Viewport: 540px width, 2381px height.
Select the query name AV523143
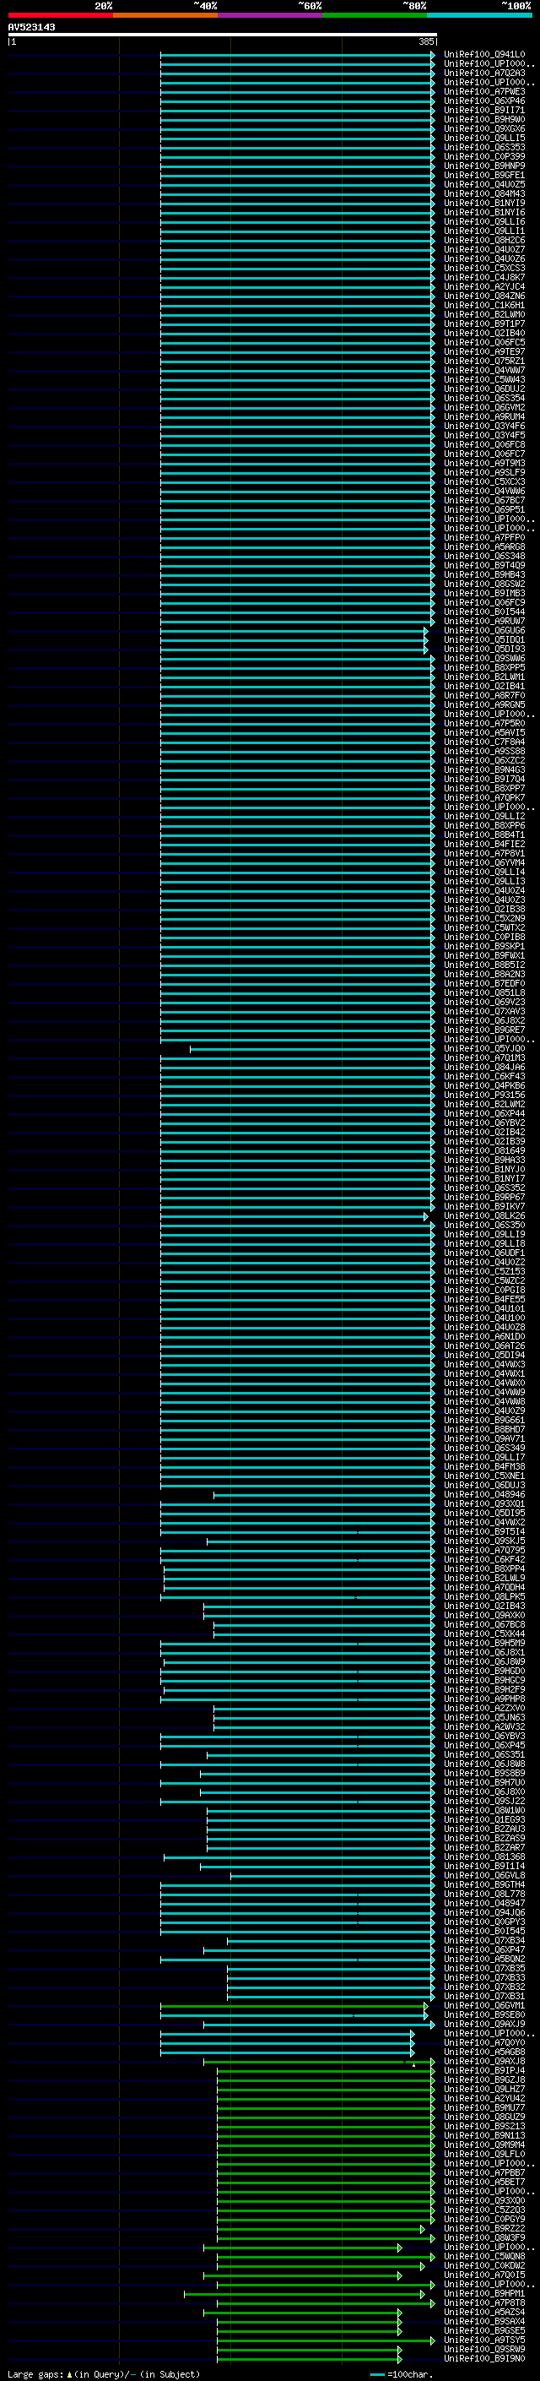(x=31, y=27)
